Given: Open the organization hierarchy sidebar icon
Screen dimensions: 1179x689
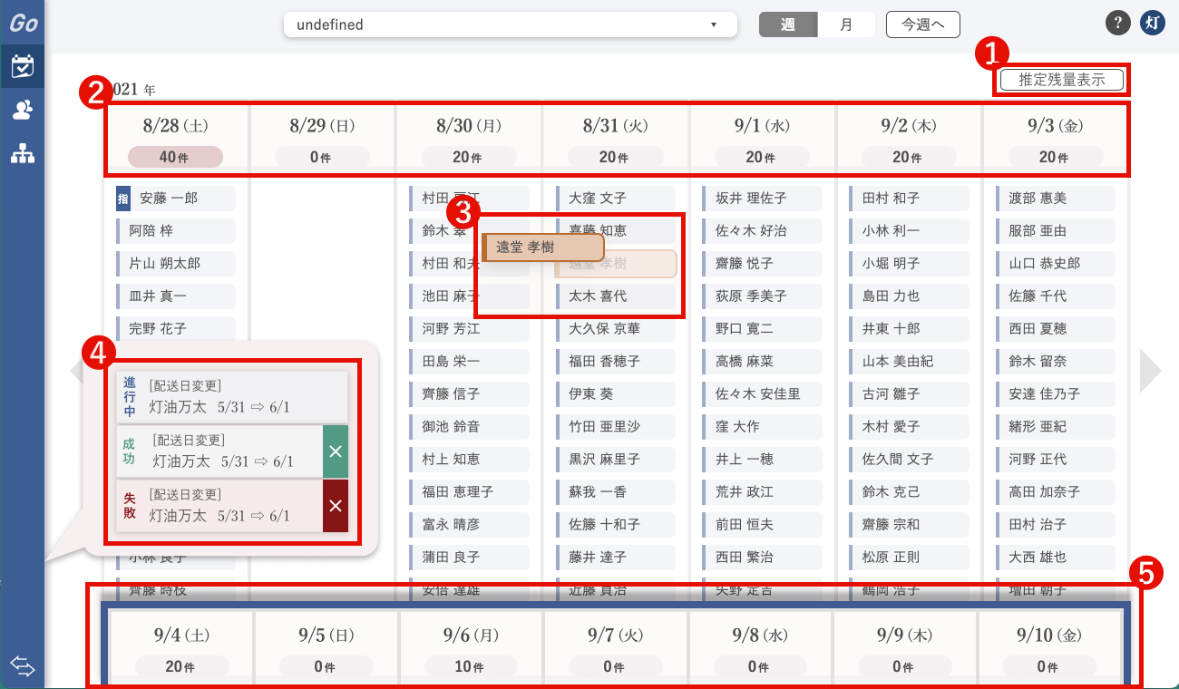Looking at the screenshot, I should click(x=23, y=154).
